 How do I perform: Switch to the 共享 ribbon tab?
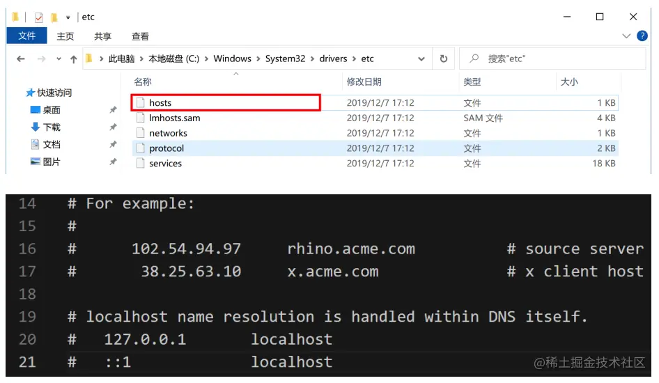(102, 36)
